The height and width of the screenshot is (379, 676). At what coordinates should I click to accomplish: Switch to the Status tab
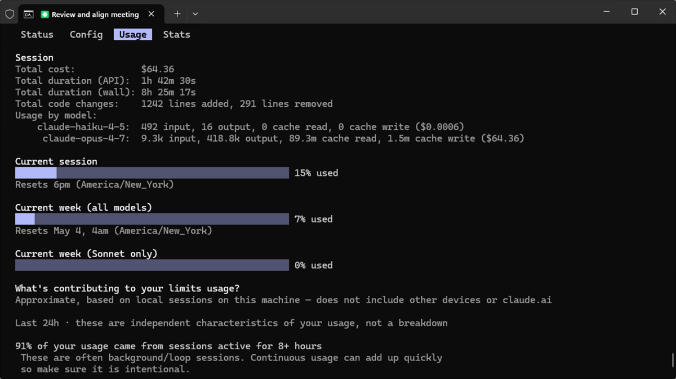[37, 34]
